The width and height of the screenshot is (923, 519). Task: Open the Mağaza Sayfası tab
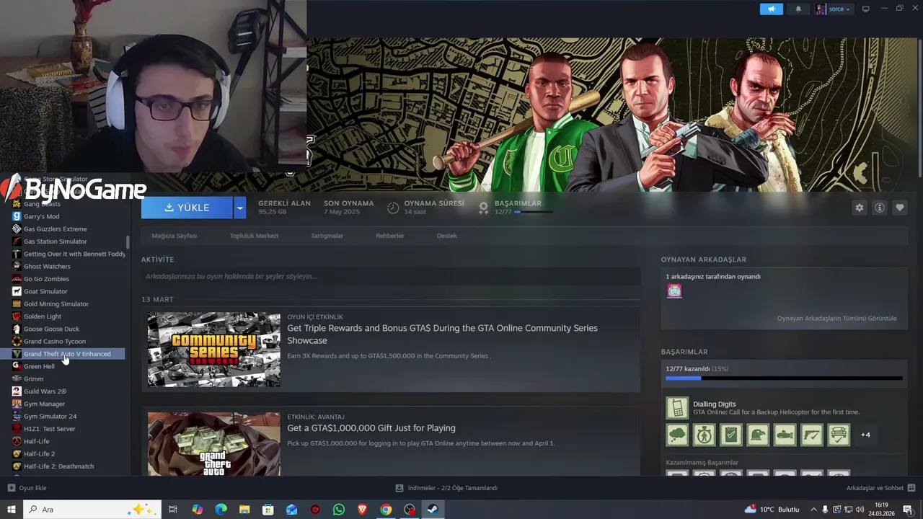coord(174,236)
